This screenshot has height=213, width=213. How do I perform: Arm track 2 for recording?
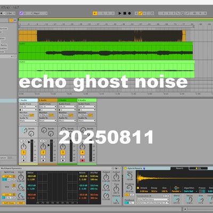[x=43, y=160]
